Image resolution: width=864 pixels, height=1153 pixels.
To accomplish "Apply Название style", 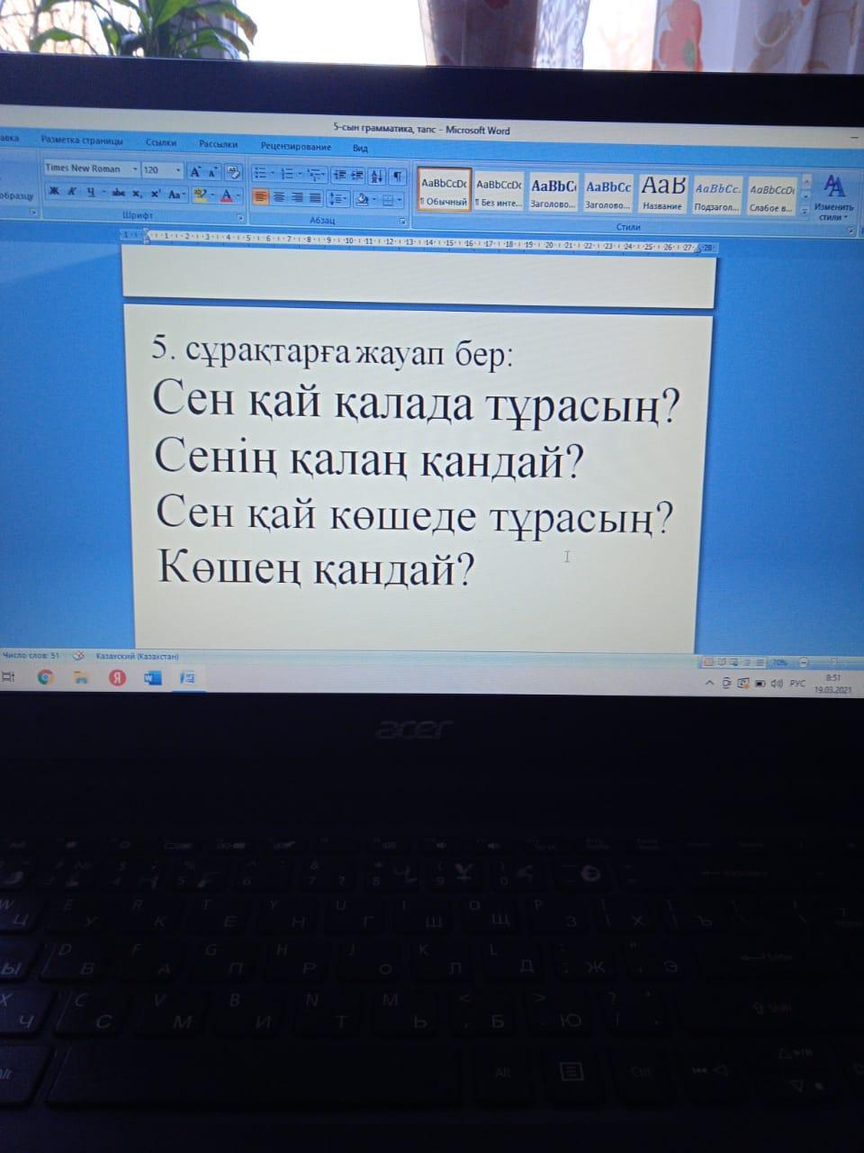I will (x=663, y=195).
